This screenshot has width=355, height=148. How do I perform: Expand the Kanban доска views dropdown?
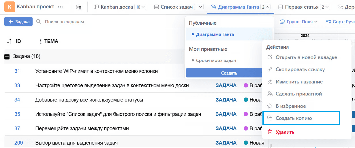click(x=140, y=7)
